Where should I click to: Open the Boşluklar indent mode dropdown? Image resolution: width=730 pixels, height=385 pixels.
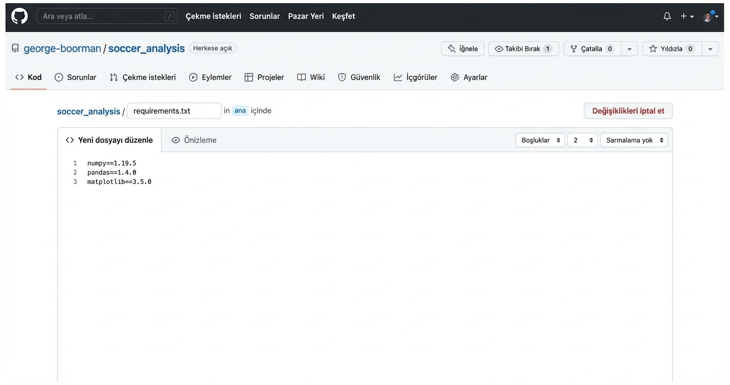[540, 140]
